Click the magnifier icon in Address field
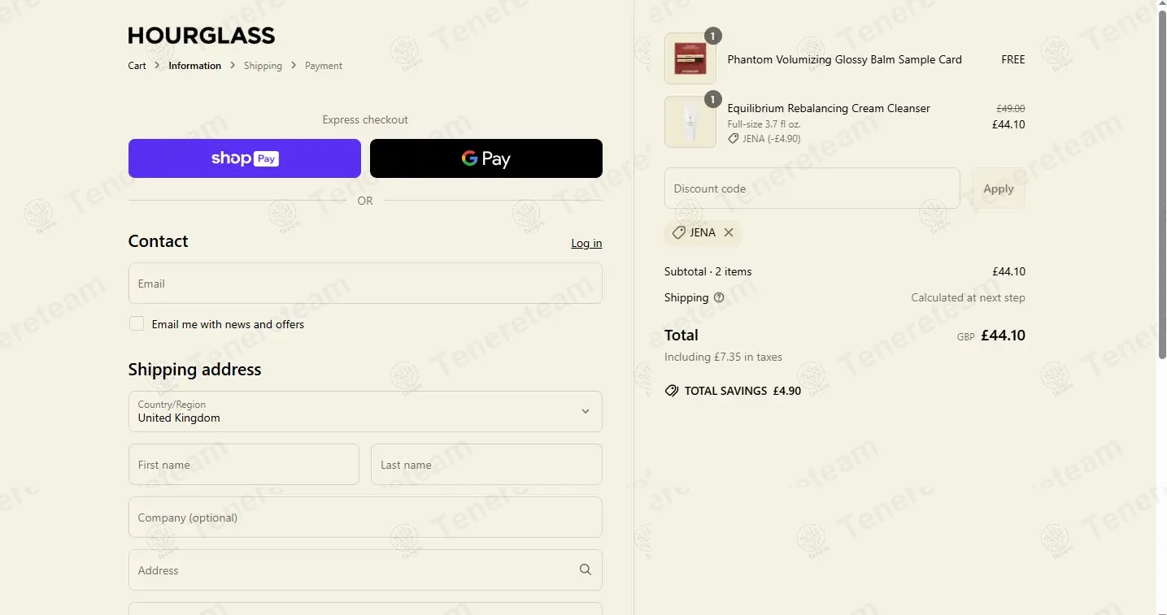Screen dimensions: 1167x615 pyautogui.click(x=585, y=570)
